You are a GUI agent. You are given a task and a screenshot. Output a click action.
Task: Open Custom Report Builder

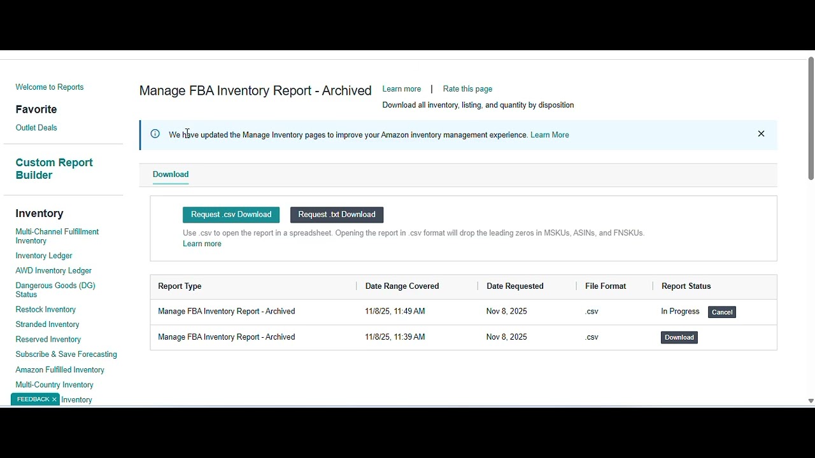[54, 169]
